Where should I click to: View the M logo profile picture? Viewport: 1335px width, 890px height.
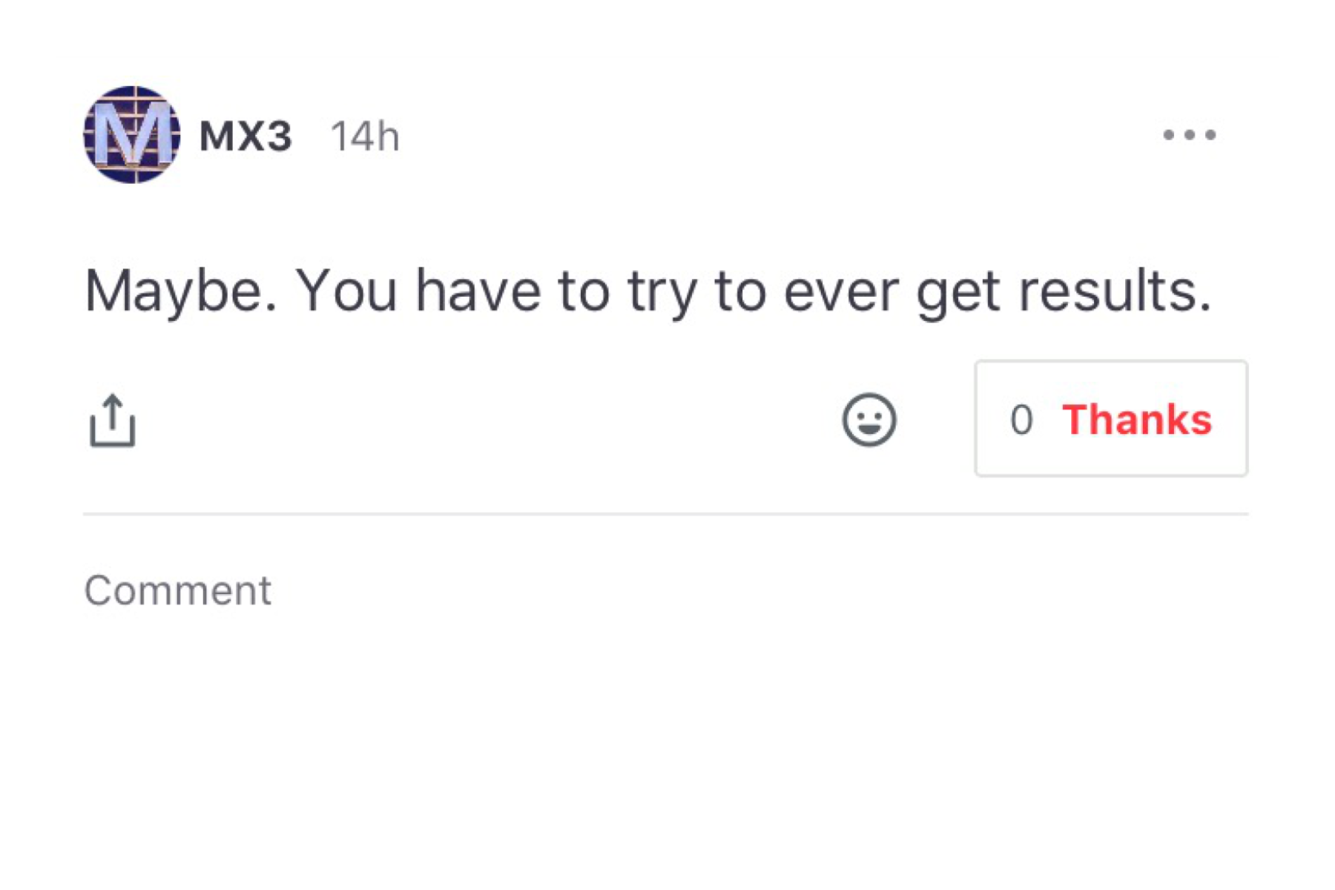click(132, 134)
